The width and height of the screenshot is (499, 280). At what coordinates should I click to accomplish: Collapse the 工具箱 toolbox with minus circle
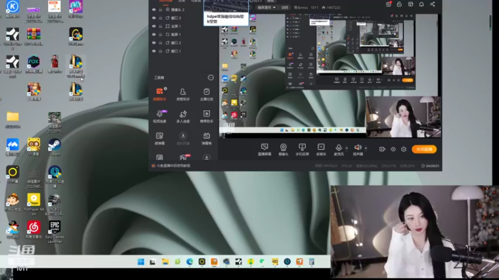click(x=211, y=77)
